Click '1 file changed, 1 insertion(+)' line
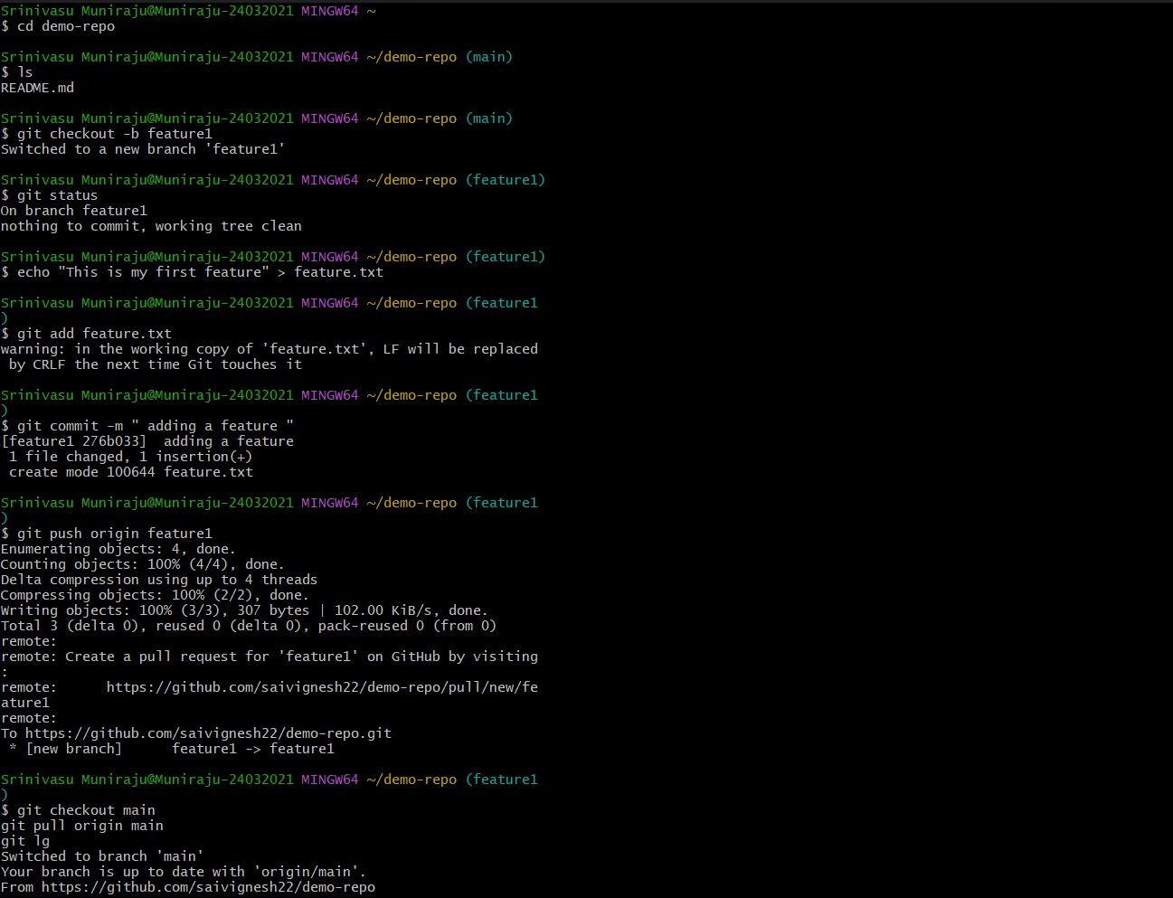 click(131, 457)
